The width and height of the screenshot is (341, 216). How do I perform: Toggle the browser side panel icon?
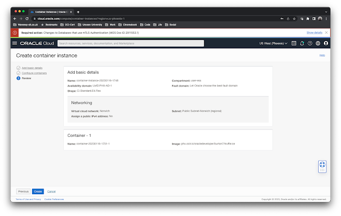(314, 19)
